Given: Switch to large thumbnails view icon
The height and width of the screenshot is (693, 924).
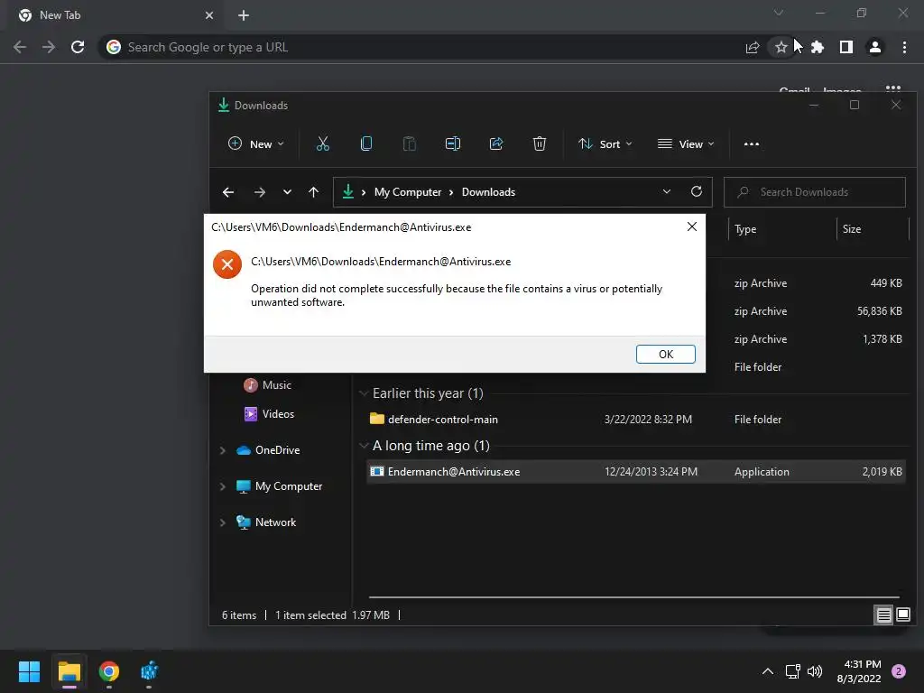Looking at the screenshot, I should click(x=902, y=615).
